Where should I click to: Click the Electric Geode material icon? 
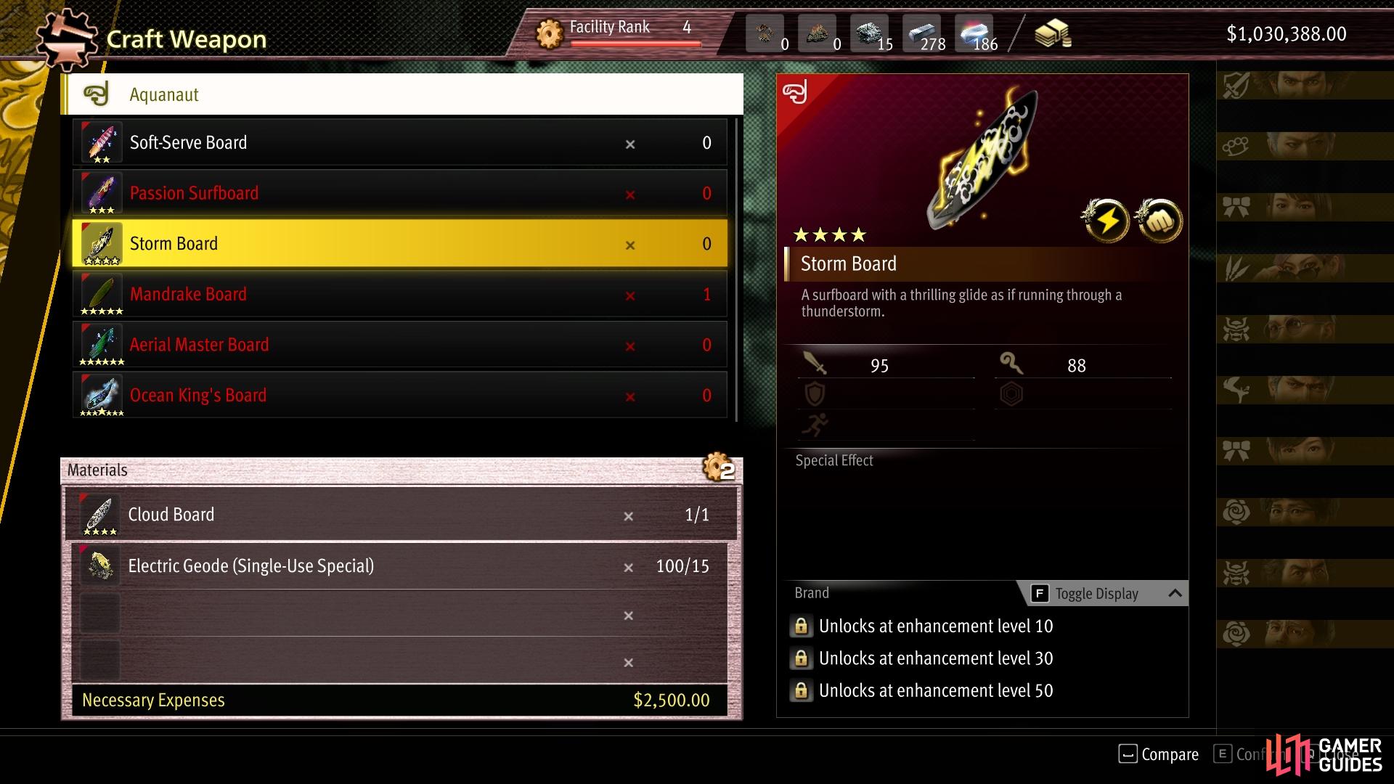pos(99,565)
